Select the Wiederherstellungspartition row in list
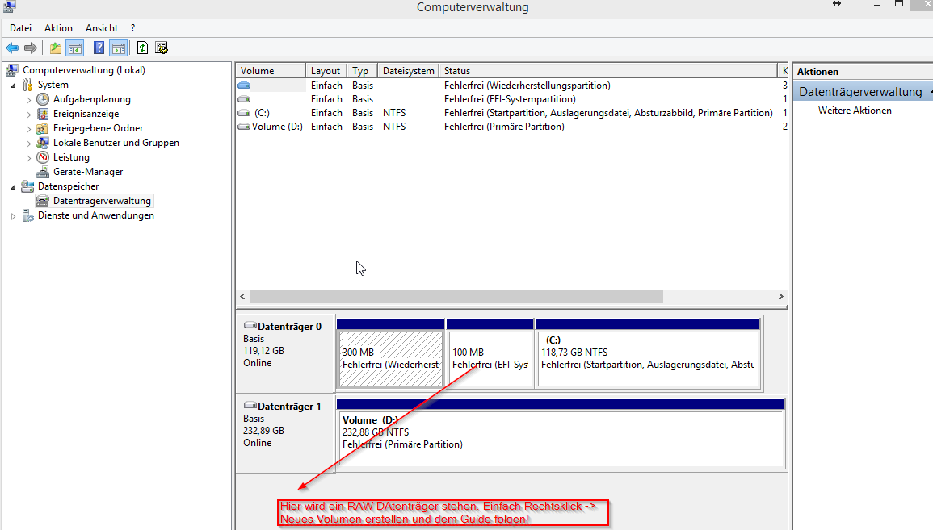Viewport: 933px width, 530px height. coord(511,86)
